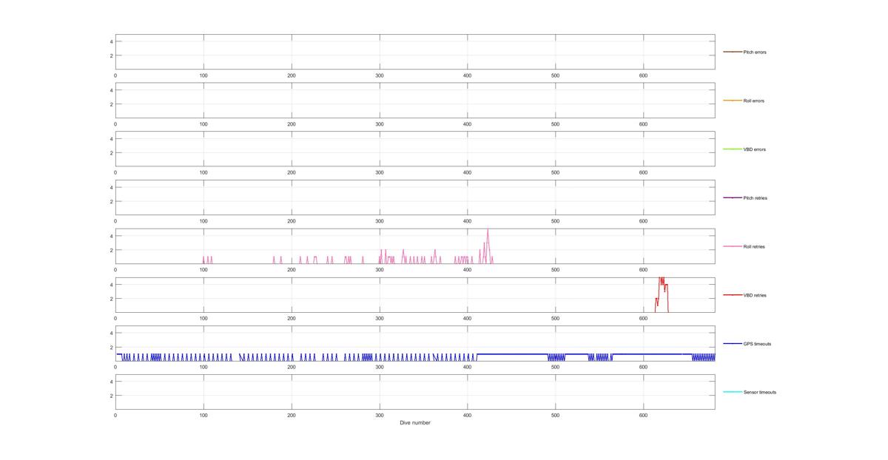Select the purple Pitch retries legend line
Screen dimensions: 888x460
pos(733,197)
